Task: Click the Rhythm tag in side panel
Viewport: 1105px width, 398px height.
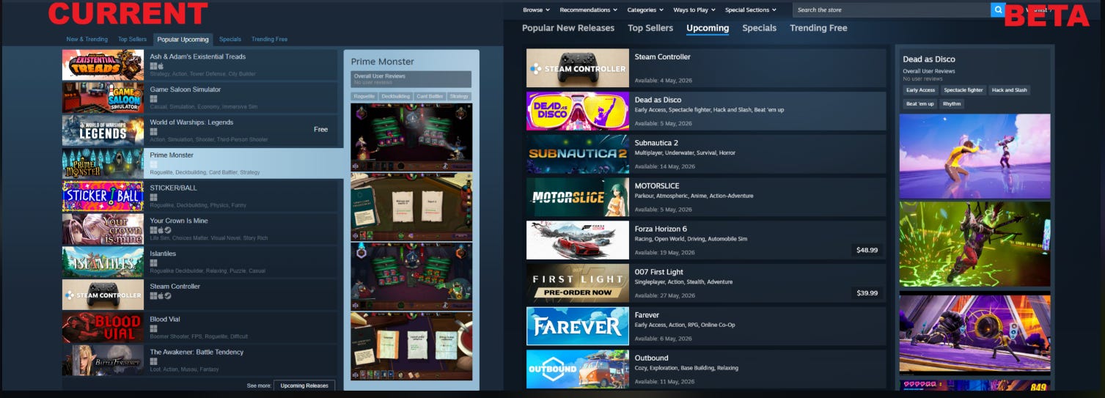Action: click(952, 104)
